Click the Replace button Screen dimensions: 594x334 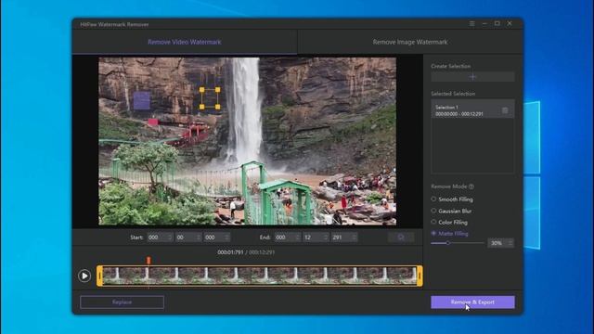click(x=122, y=302)
